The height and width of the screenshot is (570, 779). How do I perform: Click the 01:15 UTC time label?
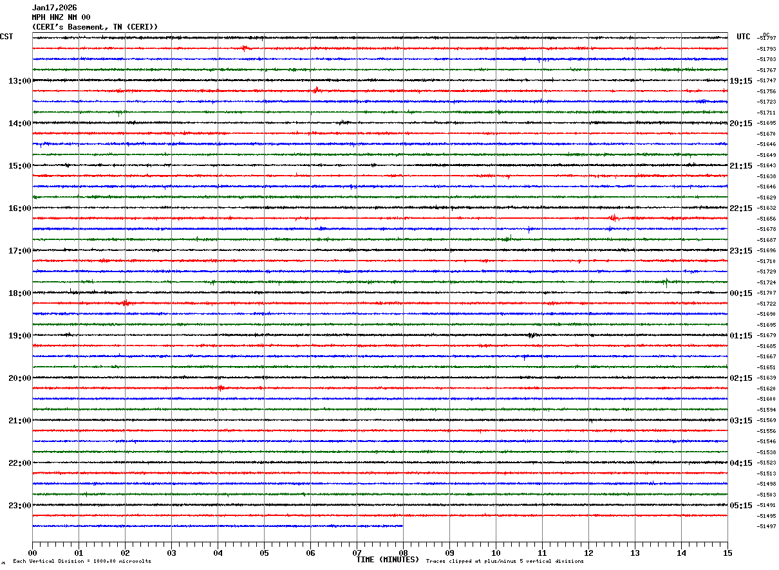tap(741, 336)
